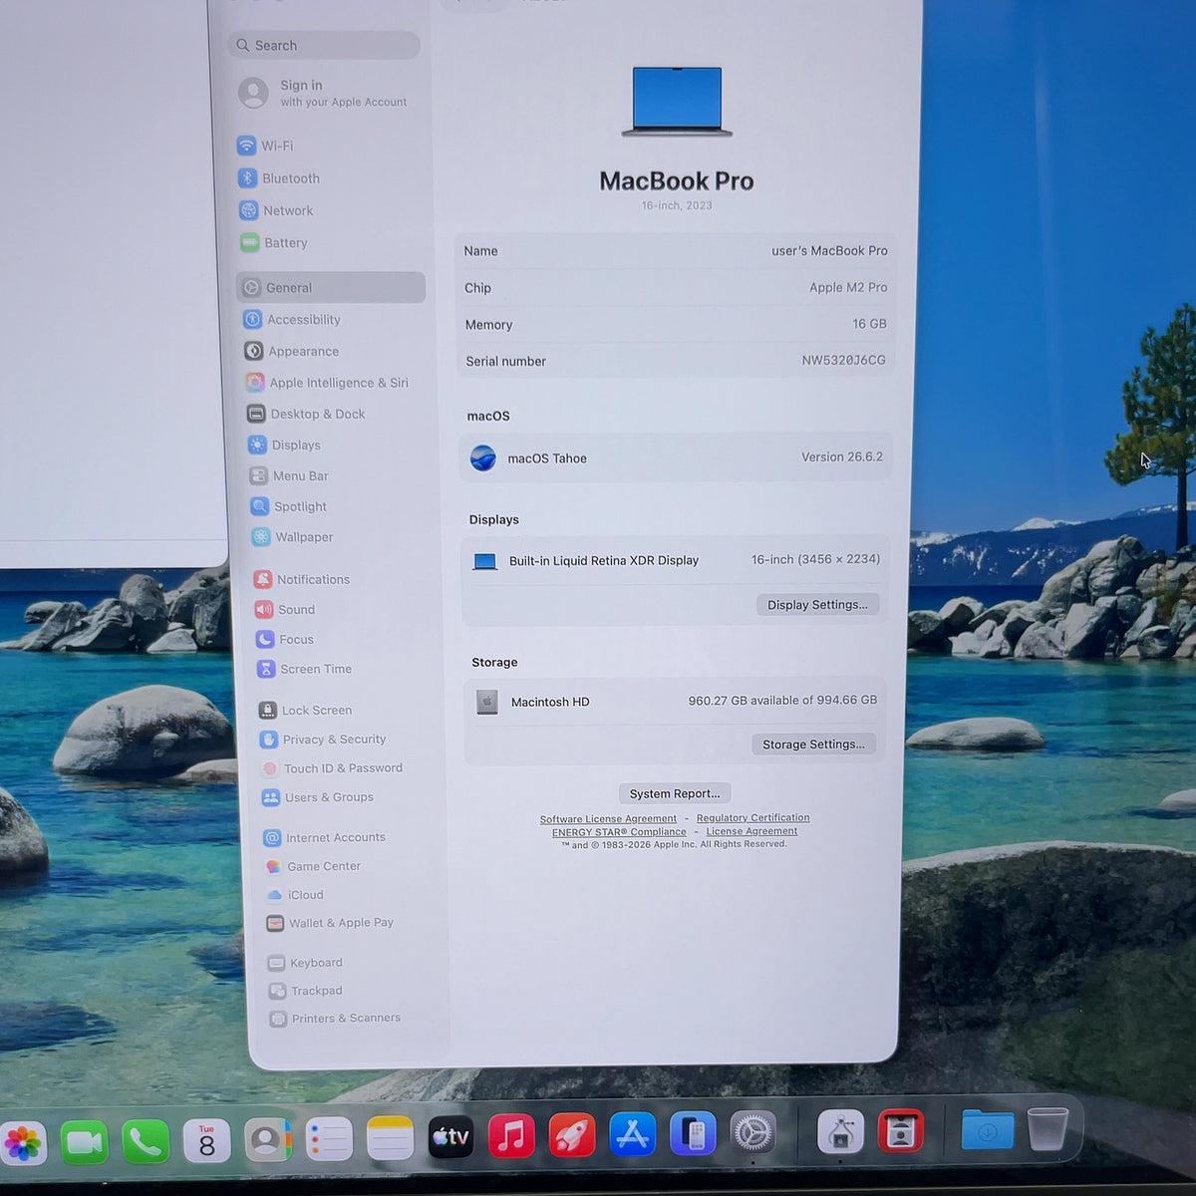Open ENERGY STAR Compliance link
This screenshot has width=1196, height=1196.
(x=619, y=832)
